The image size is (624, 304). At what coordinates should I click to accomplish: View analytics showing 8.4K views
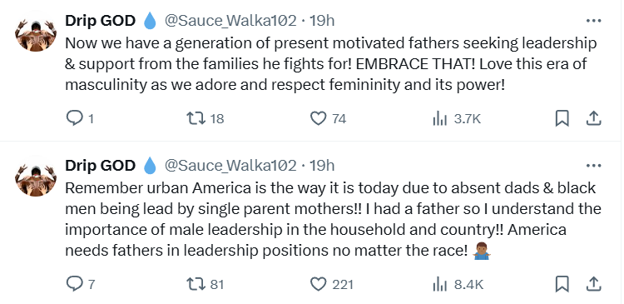click(x=458, y=285)
